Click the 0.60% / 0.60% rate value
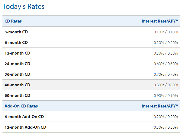 pyautogui.click(x=166, y=64)
